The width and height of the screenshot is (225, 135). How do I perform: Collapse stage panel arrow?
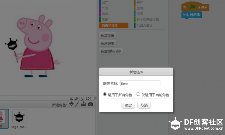(x=96, y=98)
